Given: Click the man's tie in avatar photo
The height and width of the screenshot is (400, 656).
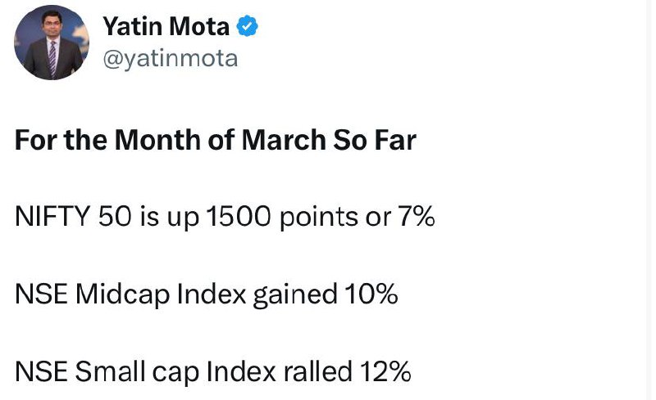Looking at the screenshot, I should [52, 58].
